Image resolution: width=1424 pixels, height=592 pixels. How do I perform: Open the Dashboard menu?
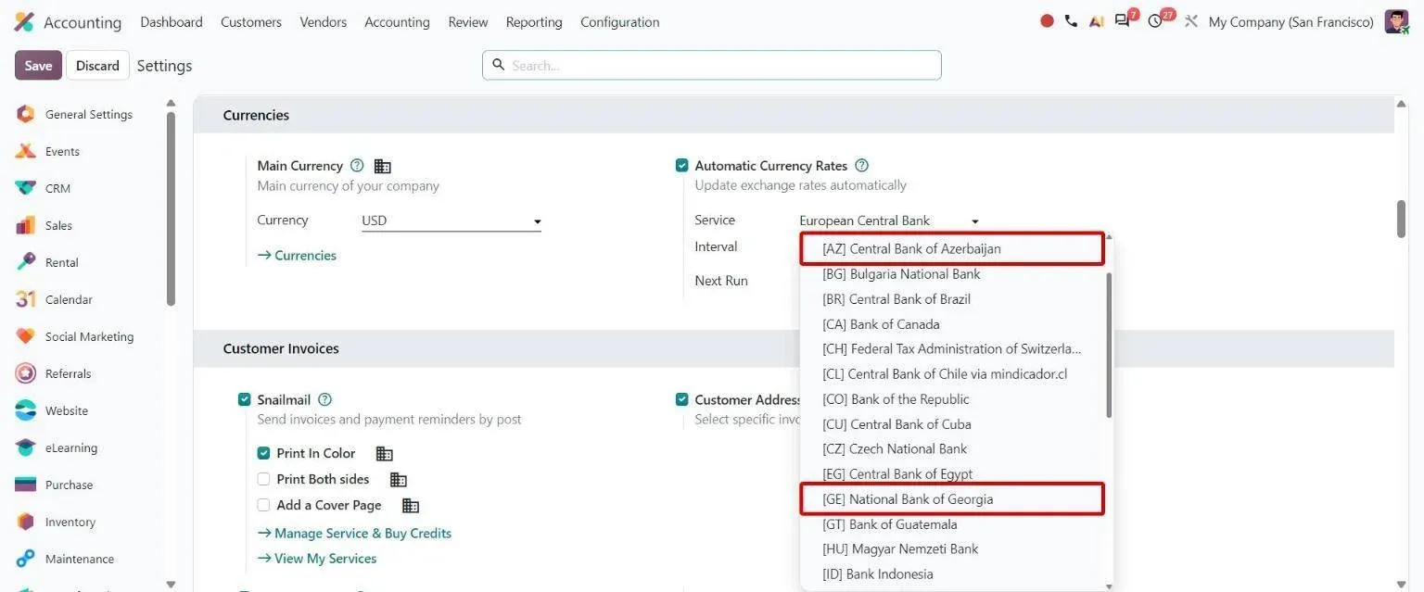[172, 21]
